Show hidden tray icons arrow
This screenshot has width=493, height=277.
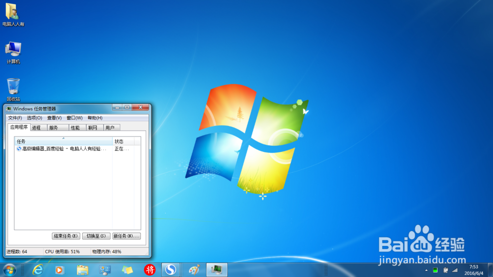(x=426, y=270)
